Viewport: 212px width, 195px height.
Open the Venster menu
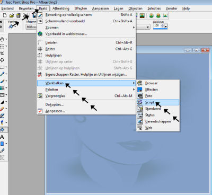click(171, 8)
